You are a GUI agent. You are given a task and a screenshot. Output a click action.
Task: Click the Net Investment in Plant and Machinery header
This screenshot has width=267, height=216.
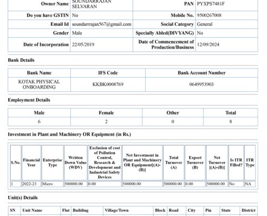142,163
